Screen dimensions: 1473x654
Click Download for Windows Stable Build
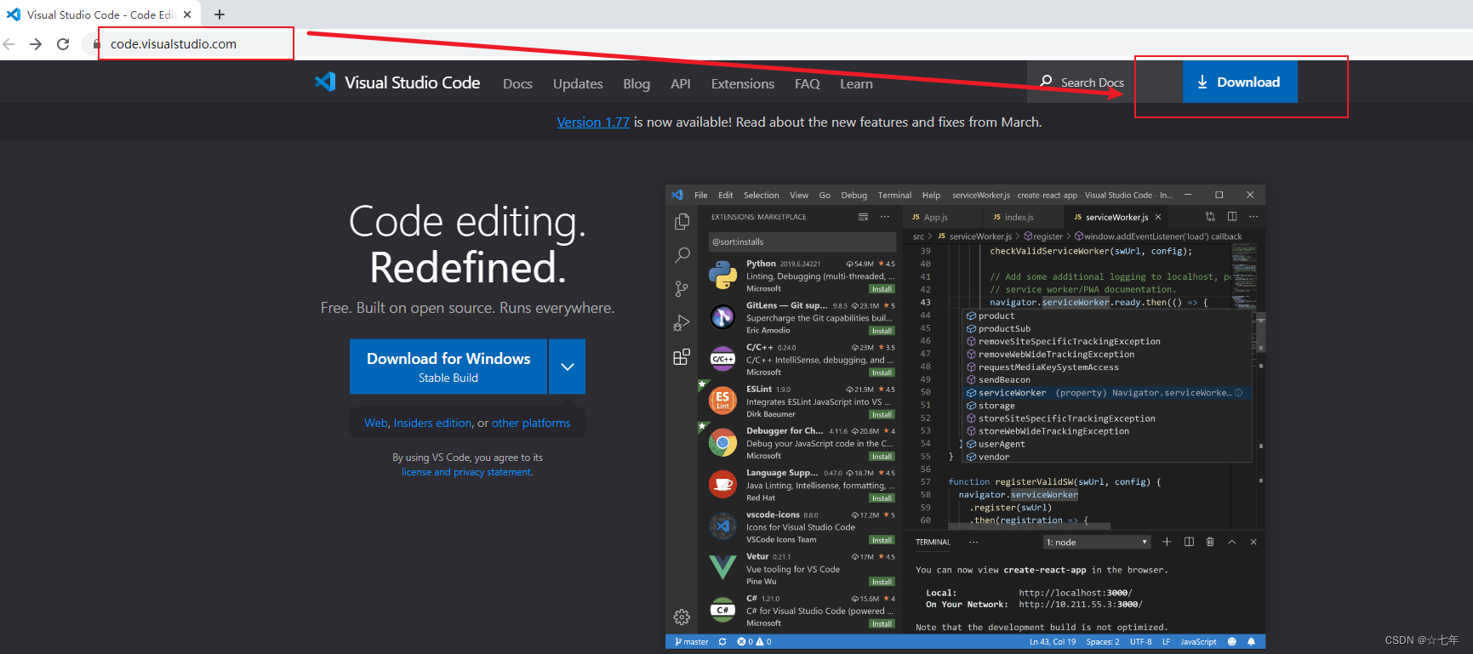click(x=448, y=367)
